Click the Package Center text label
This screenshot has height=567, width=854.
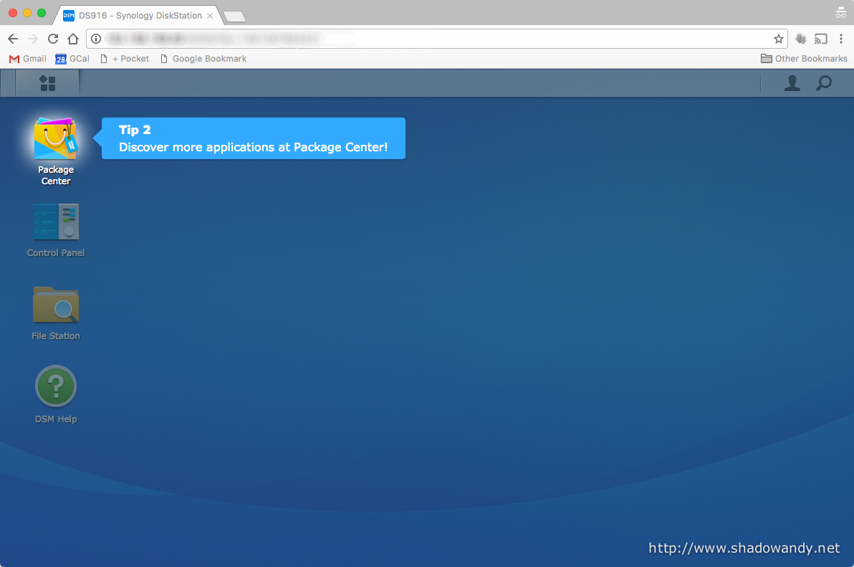coord(56,176)
